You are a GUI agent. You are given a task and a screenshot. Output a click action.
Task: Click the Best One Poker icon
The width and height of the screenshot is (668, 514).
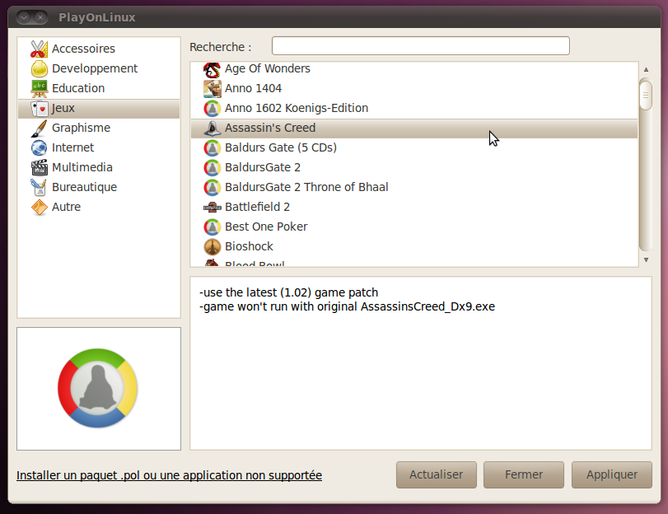click(x=213, y=227)
